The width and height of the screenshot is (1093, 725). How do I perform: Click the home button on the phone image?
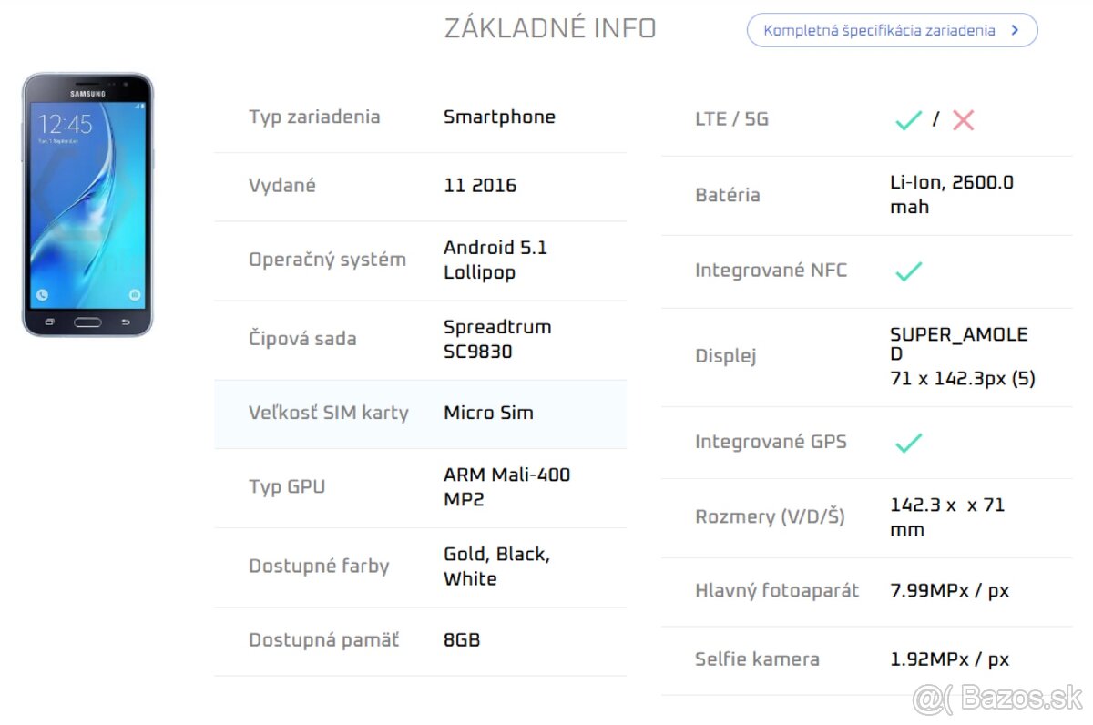87,322
